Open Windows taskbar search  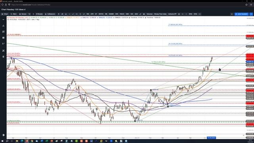7,141
